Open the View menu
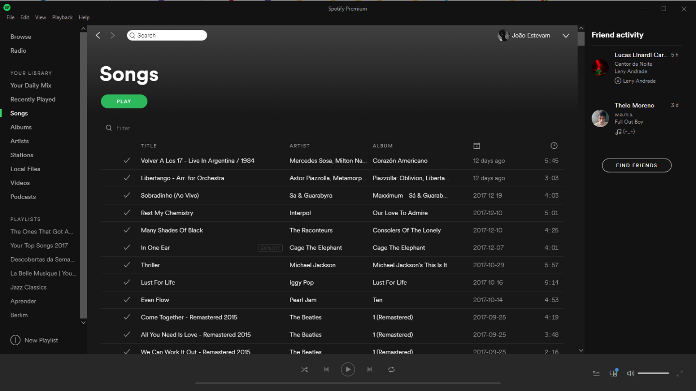The height and width of the screenshot is (391, 696). click(41, 17)
